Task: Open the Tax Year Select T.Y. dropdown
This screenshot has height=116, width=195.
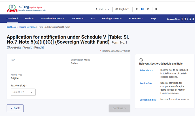Action: 23,92
